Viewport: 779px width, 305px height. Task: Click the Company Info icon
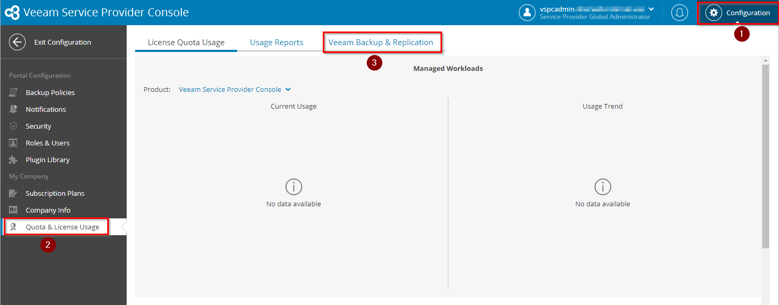tap(14, 210)
